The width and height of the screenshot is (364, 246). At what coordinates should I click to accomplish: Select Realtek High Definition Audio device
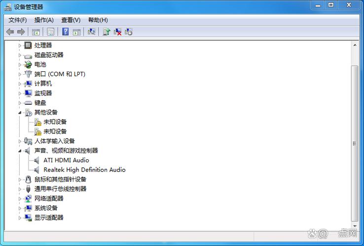(84, 170)
